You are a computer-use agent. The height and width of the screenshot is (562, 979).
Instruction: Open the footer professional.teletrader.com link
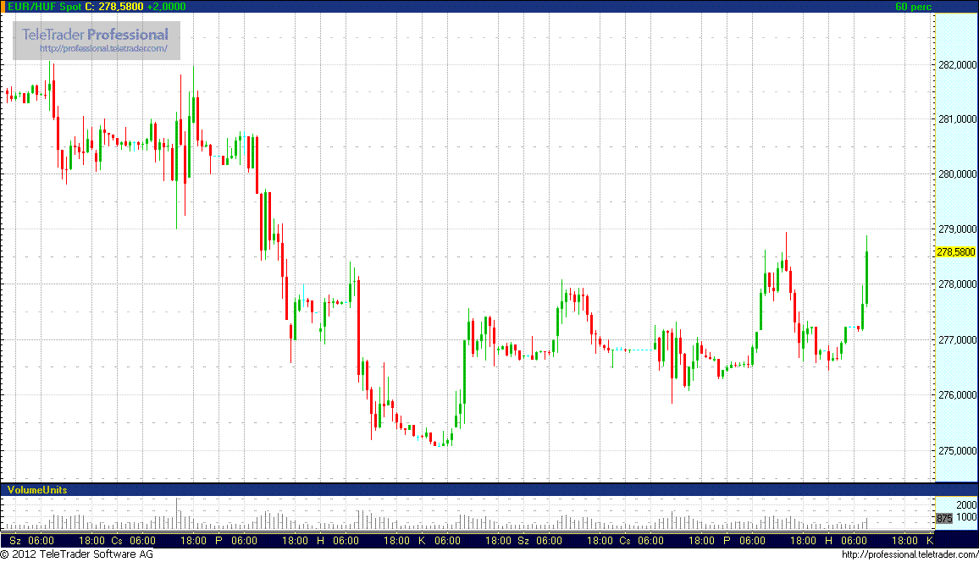[x=910, y=554]
